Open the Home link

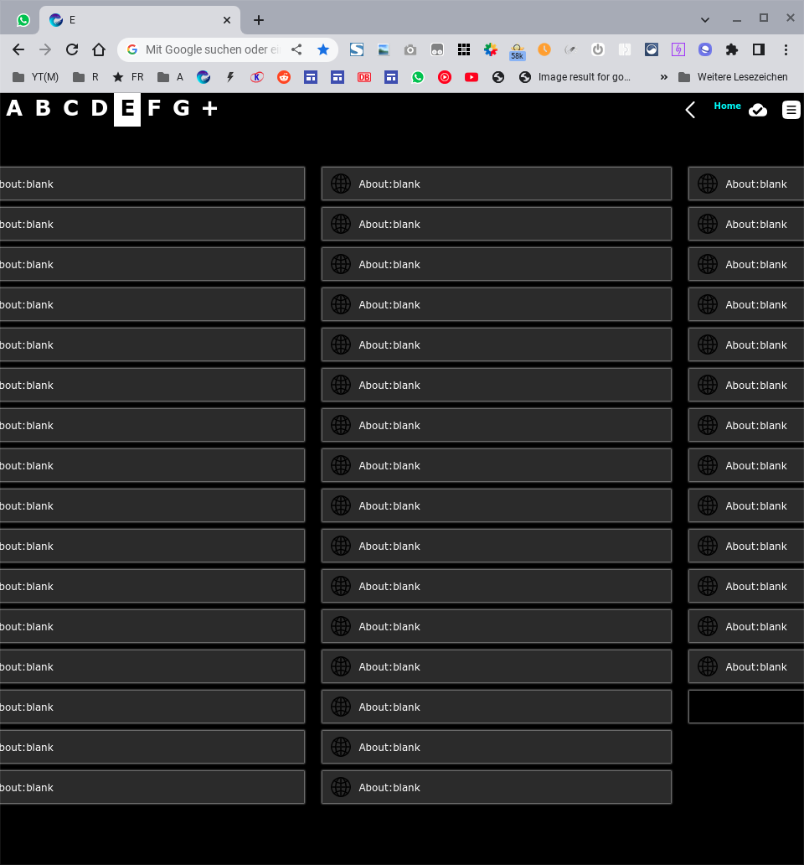(x=727, y=106)
